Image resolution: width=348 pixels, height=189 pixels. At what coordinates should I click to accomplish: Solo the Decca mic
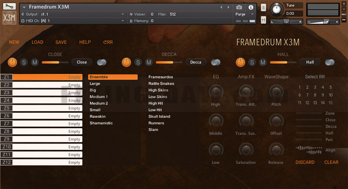[x=138, y=62]
